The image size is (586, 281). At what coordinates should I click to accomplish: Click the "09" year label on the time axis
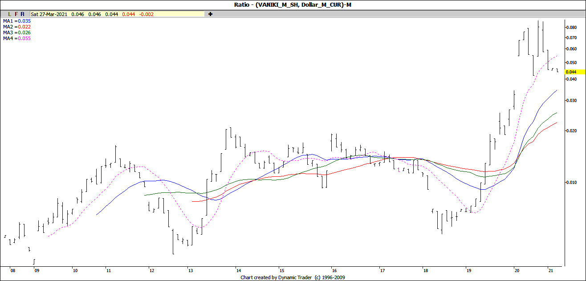(36, 271)
